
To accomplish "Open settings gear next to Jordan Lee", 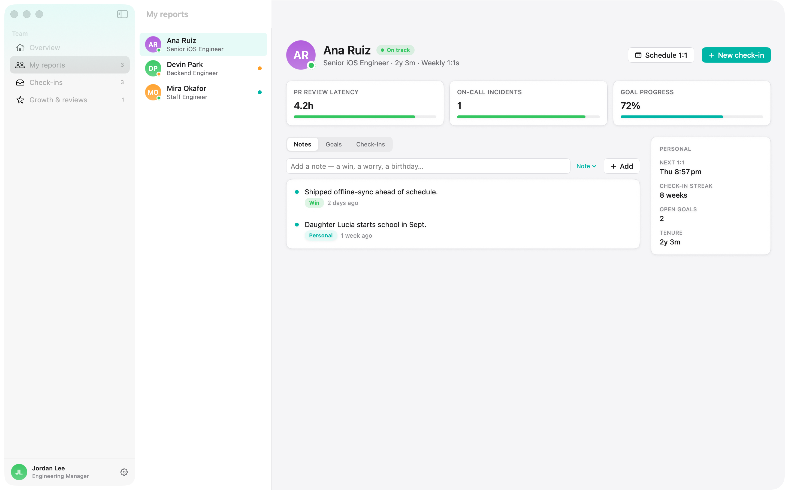I will point(124,472).
